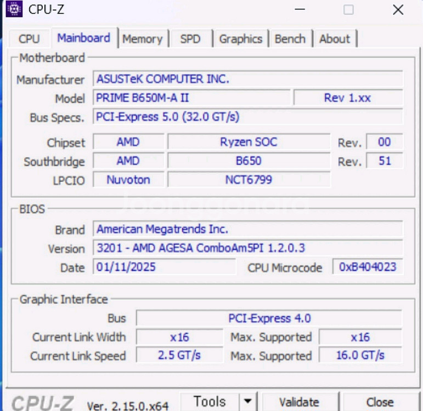Click the Tools button
Image resolution: width=423 pixels, height=411 pixels.
[x=210, y=402]
